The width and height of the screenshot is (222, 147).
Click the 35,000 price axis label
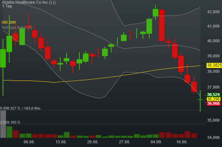[x=214, y=120]
